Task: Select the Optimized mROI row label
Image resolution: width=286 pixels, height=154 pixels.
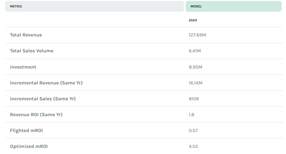Action: coord(29,146)
